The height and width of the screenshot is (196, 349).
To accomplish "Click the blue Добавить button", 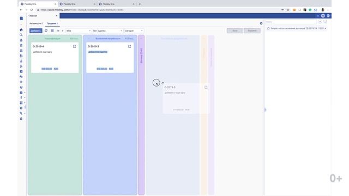I will click(36, 30).
